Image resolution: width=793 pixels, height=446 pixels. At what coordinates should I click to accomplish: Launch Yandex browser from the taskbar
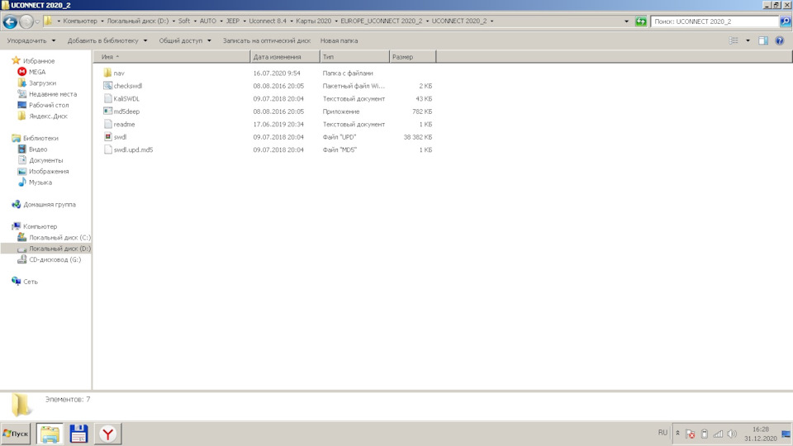coord(107,434)
